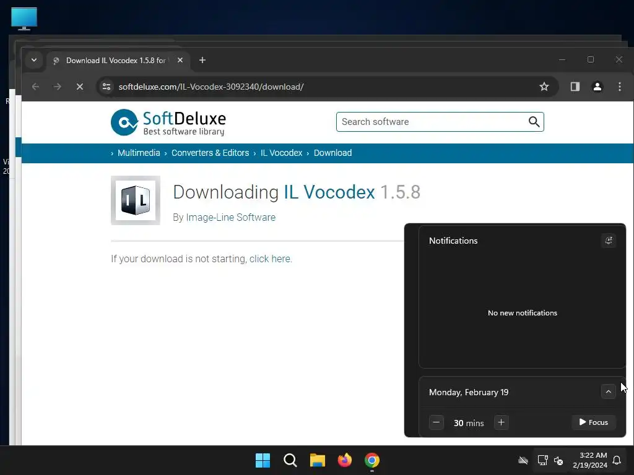
Task: View site information icon in address bar
Action: [106, 87]
